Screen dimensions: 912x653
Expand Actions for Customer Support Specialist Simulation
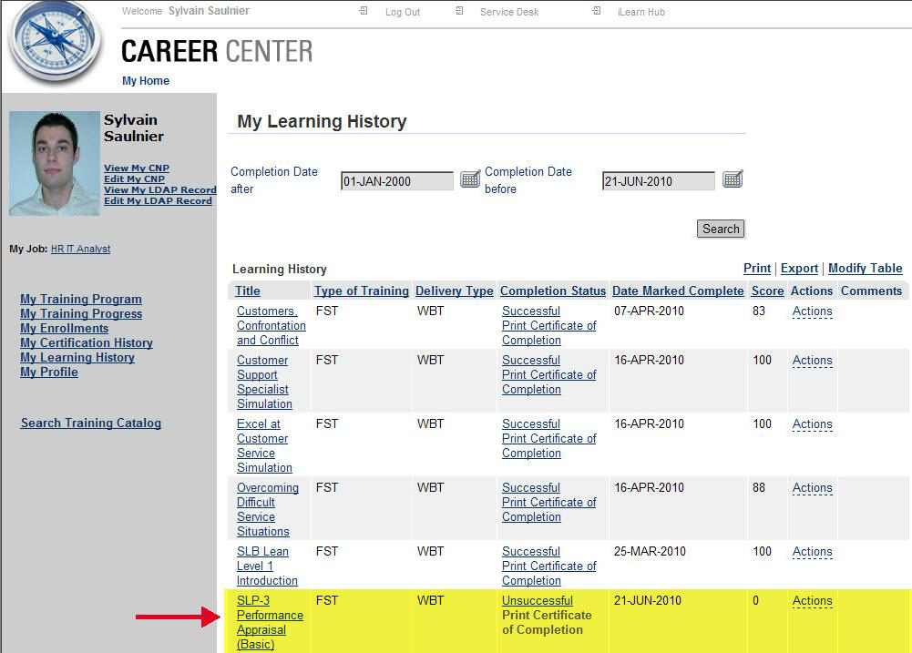click(812, 361)
